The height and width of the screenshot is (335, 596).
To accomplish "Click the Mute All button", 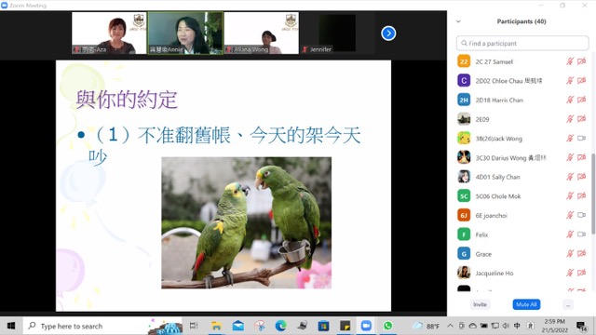I will [x=526, y=304].
